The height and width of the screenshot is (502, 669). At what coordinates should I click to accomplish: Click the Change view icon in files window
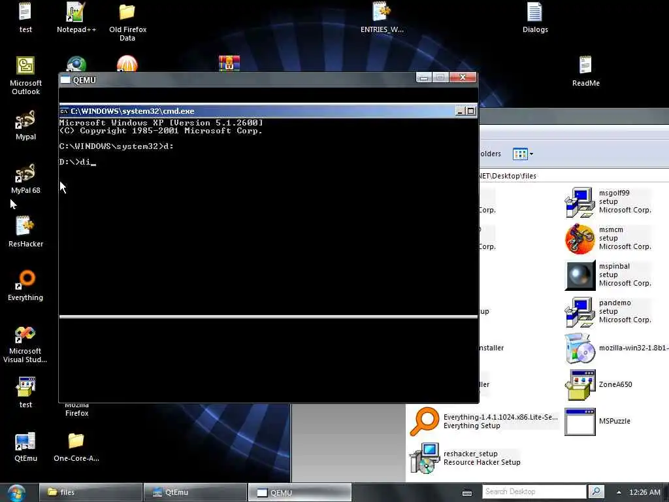click(520, 154)
